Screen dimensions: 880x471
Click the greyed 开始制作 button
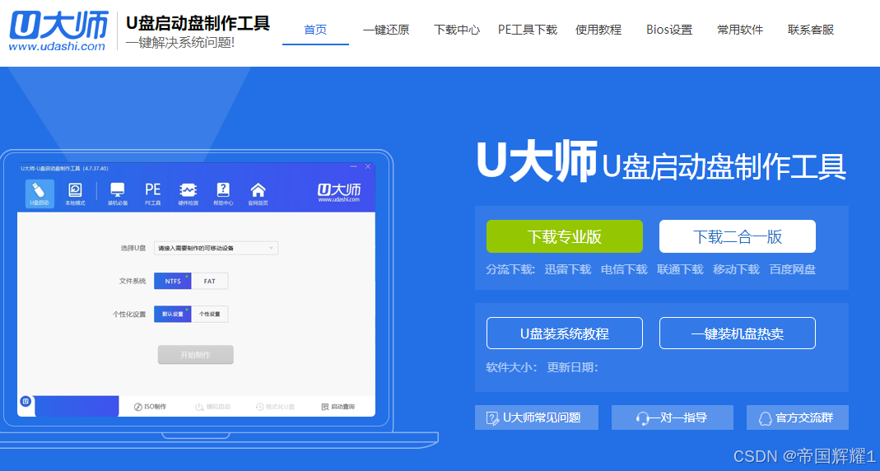point(195,355)
